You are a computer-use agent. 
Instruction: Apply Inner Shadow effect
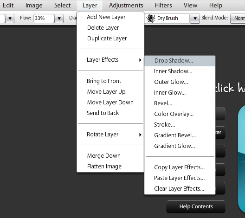pos(180,71)
